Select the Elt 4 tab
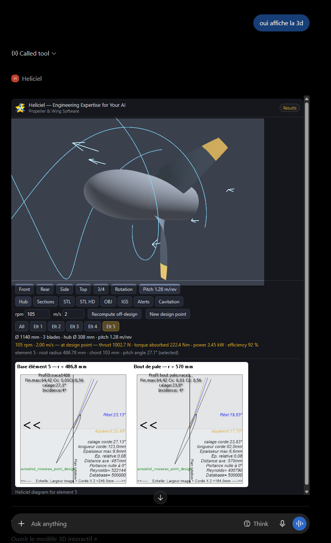This screenshot has height=543, width=331. coord(92,327)
